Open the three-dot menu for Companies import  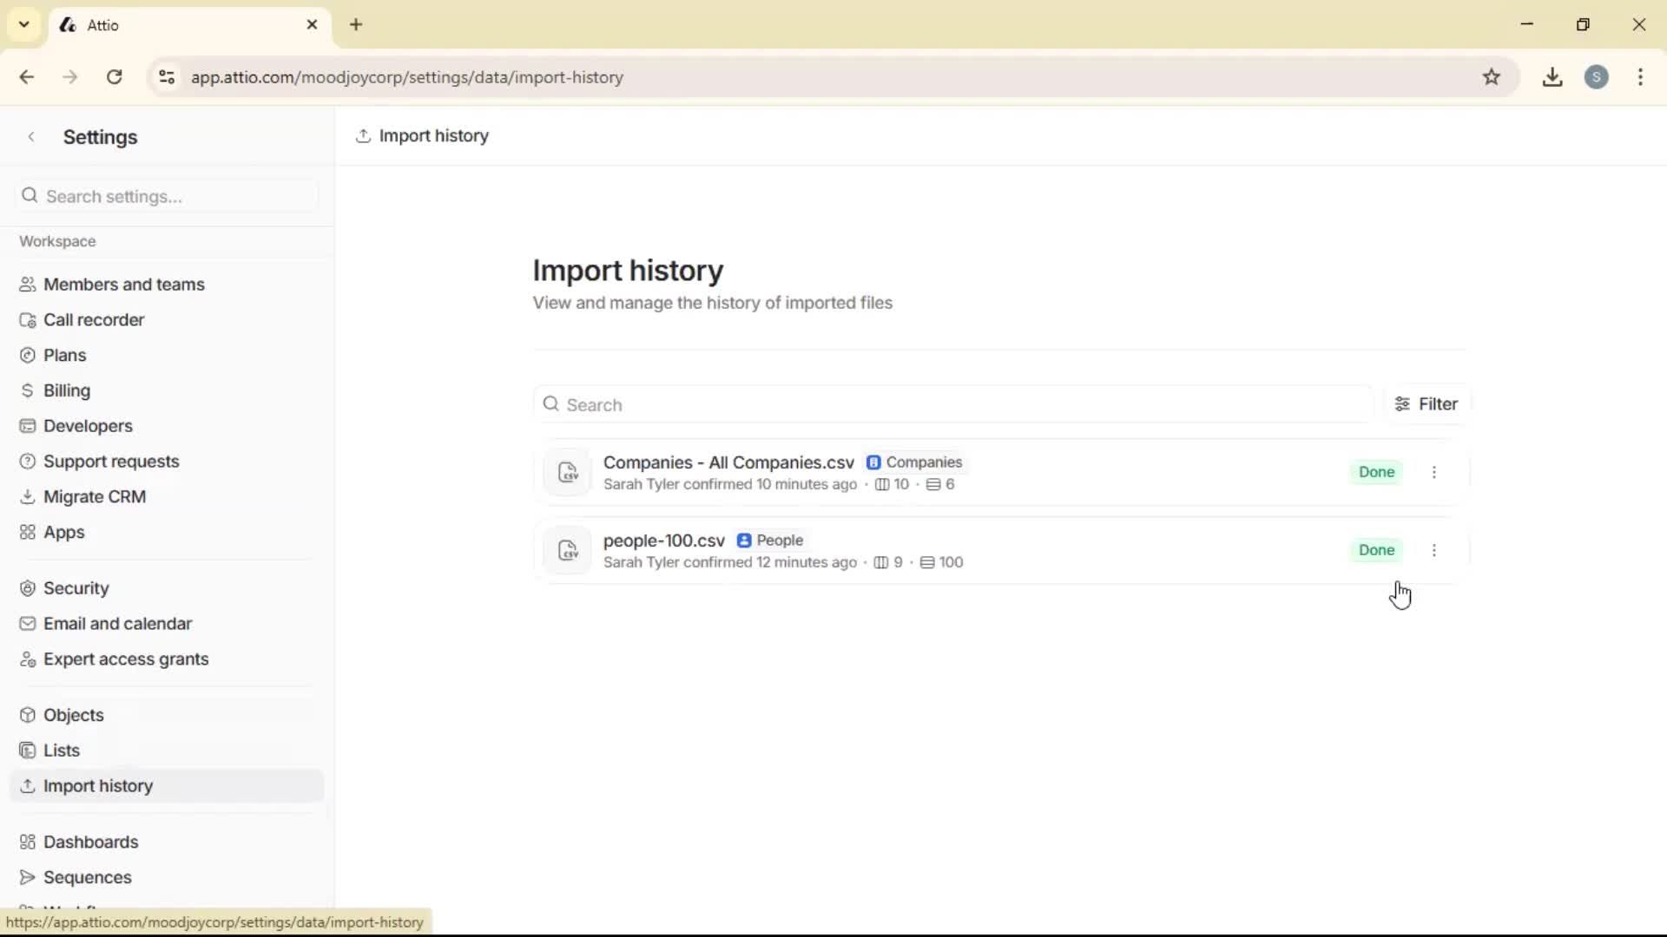1434,472
